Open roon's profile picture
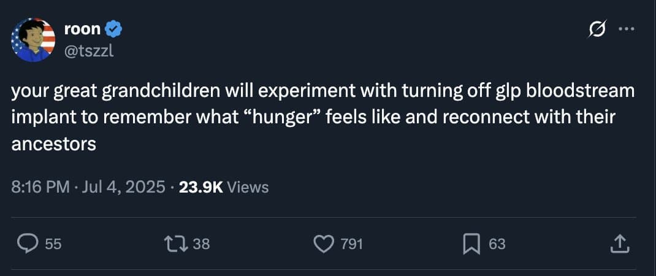Viewport: 656px width, 276px height. [x=33, y=40]
